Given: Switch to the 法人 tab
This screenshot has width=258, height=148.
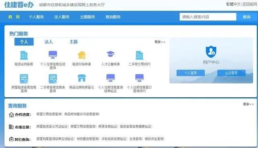Looking at the screenshot, I should 48,42.
